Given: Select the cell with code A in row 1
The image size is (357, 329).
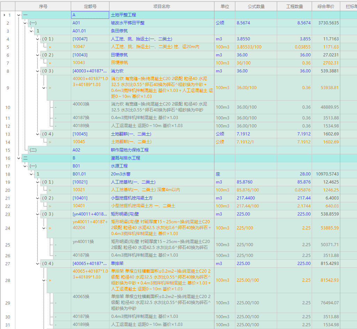Looking at the screenshot, I should pos(90,15).
